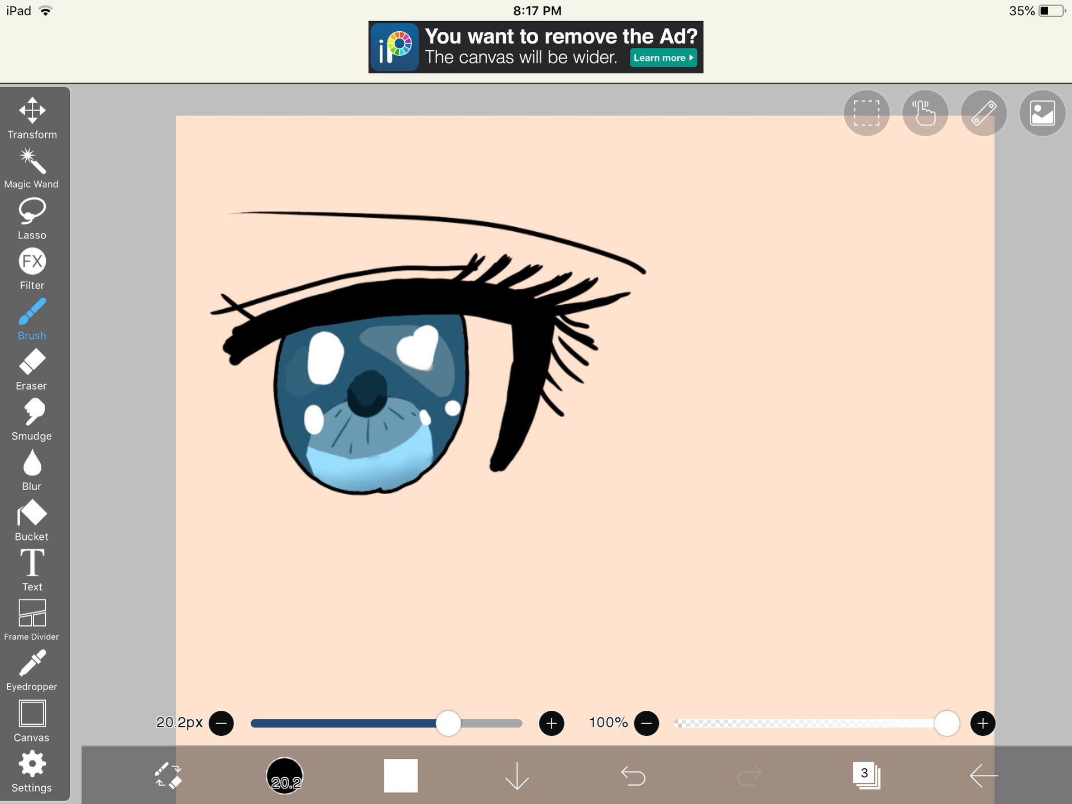The image size is (1072, 804).
Task: Select the Text tool
Action: pyautogui.click(x=32, y=569)
